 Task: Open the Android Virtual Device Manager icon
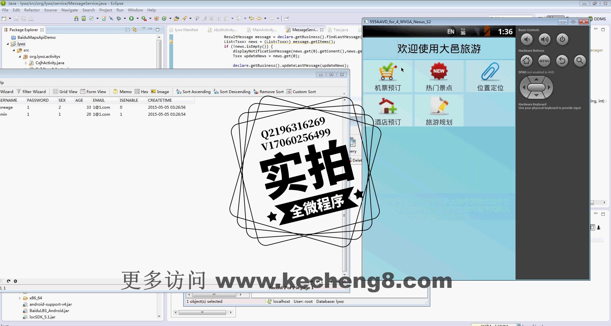pos(84,18)
